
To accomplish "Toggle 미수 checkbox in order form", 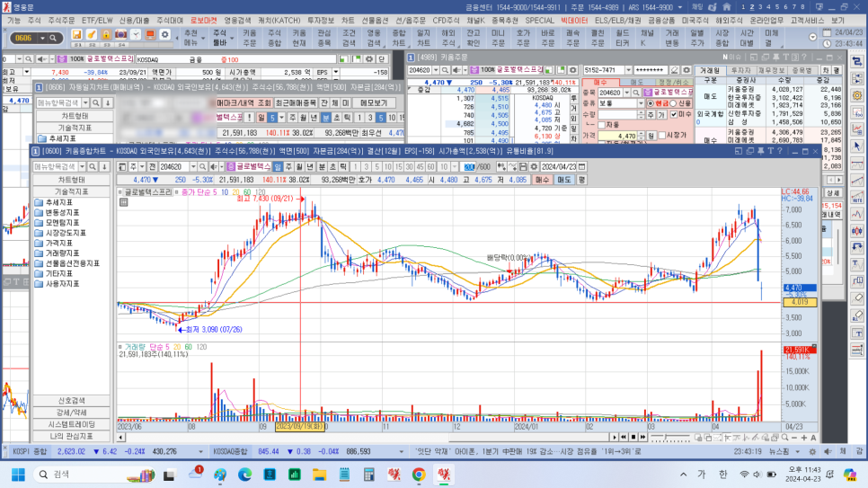I will 674,115.
